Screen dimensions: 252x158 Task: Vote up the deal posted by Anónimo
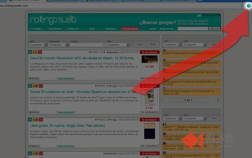click(30, 154)
